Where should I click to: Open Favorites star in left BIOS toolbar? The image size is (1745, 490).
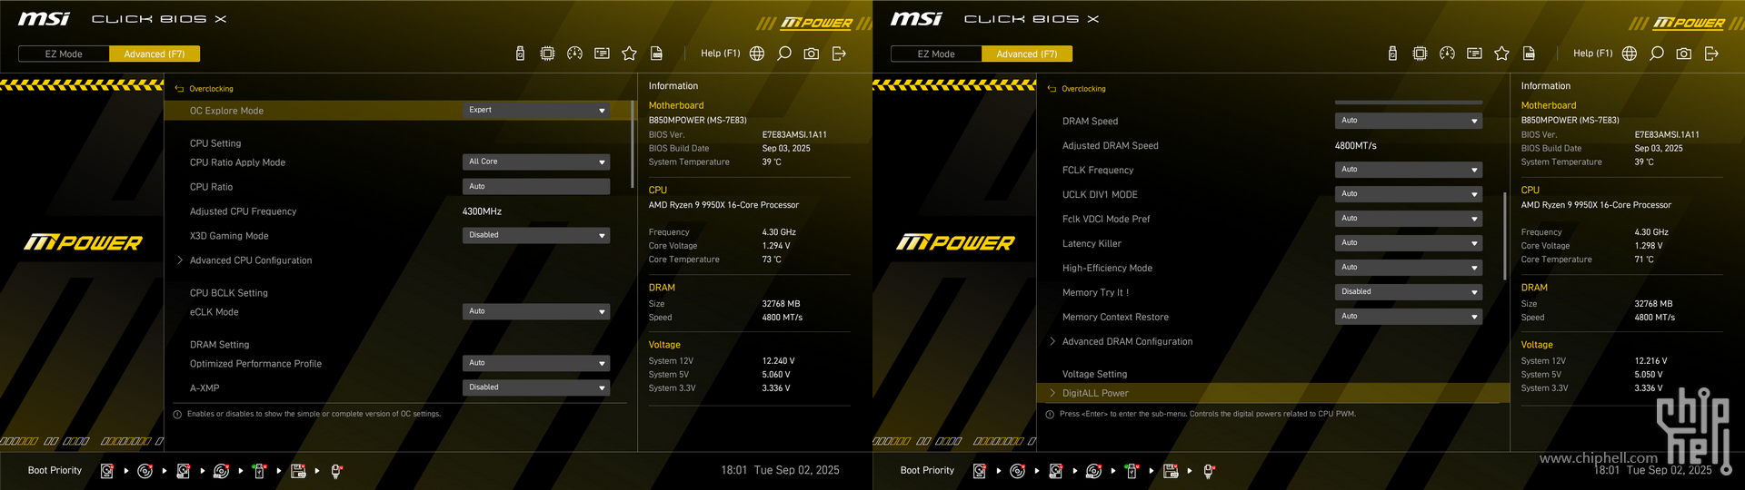point(629,54)
